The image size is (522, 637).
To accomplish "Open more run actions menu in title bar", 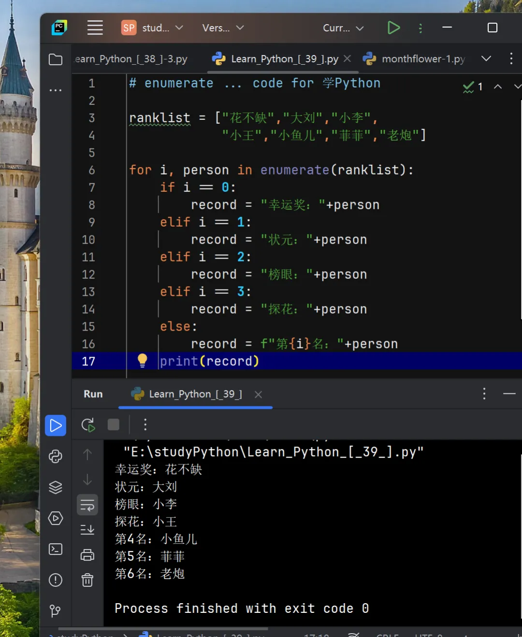I will pos(420,28).
